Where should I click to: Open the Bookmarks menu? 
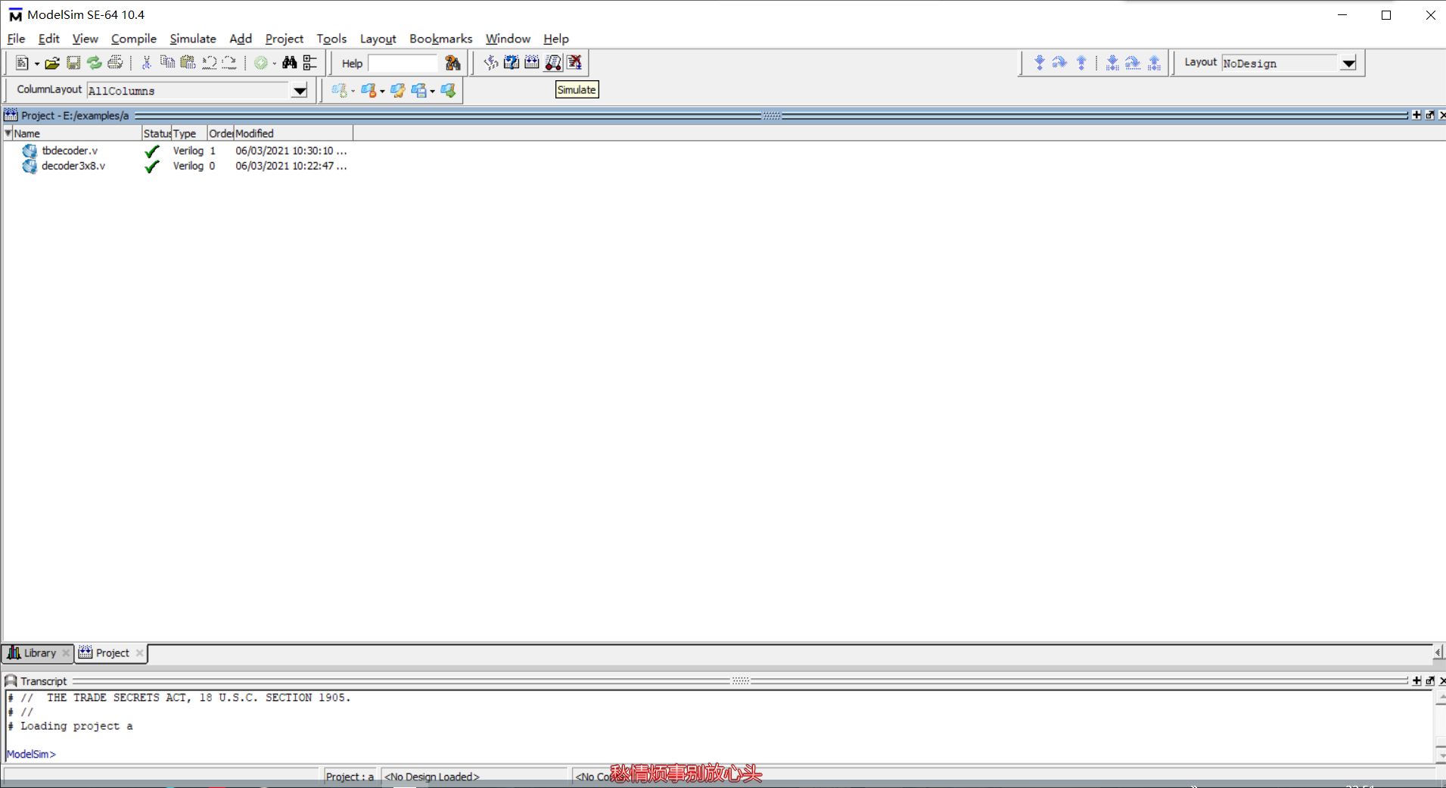[x=440, y=39]
